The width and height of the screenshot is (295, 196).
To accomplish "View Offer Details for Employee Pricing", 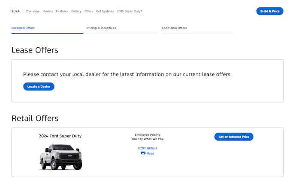I will coord(147,148).
